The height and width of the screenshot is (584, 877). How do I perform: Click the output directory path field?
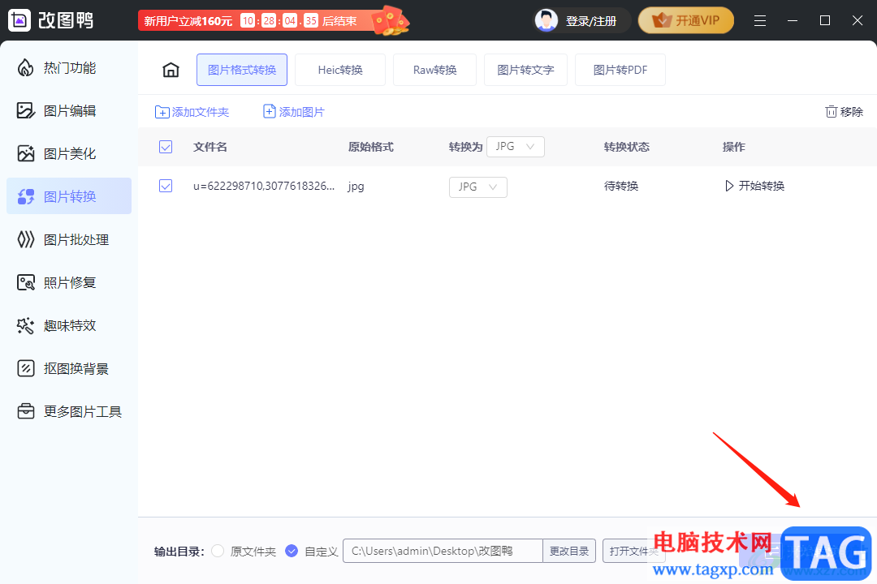[x=443, y=551]
